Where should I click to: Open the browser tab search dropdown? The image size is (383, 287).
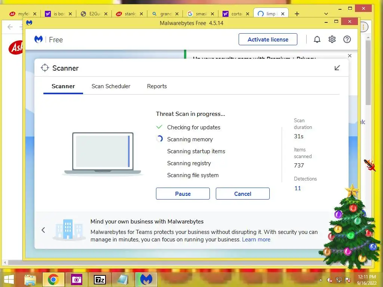click(326, 14)
